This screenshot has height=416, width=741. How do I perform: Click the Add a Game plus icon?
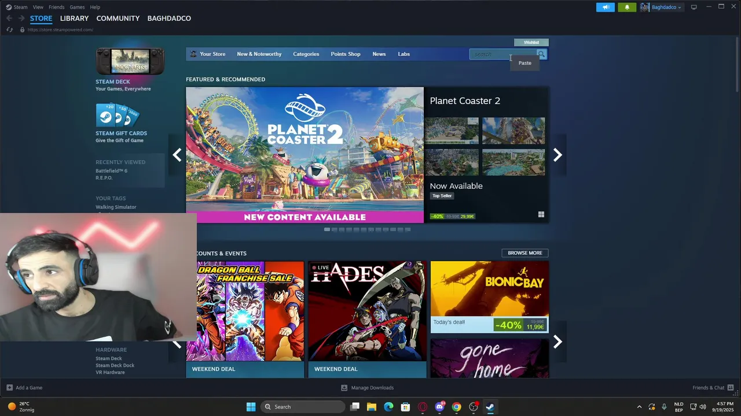coord(9,388)
